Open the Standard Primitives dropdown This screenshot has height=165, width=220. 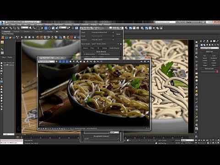[x=209, y=48]
